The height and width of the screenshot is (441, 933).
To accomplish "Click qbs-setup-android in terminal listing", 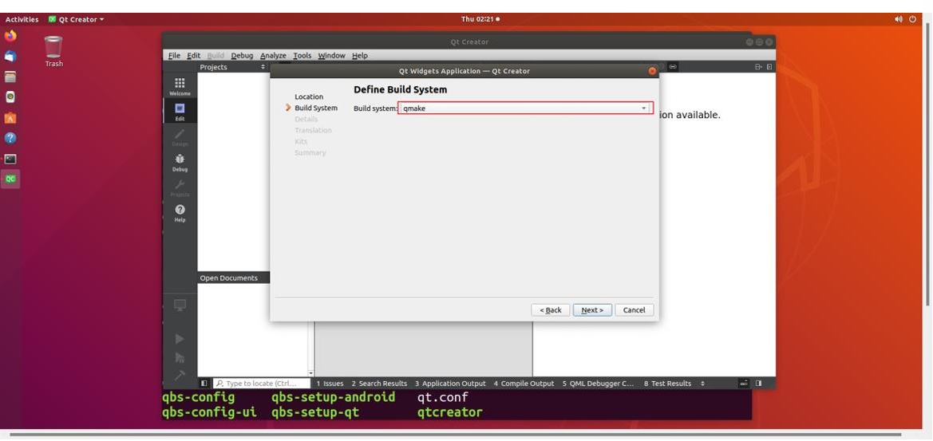I will pyautogui.click(x=334, y=397).
